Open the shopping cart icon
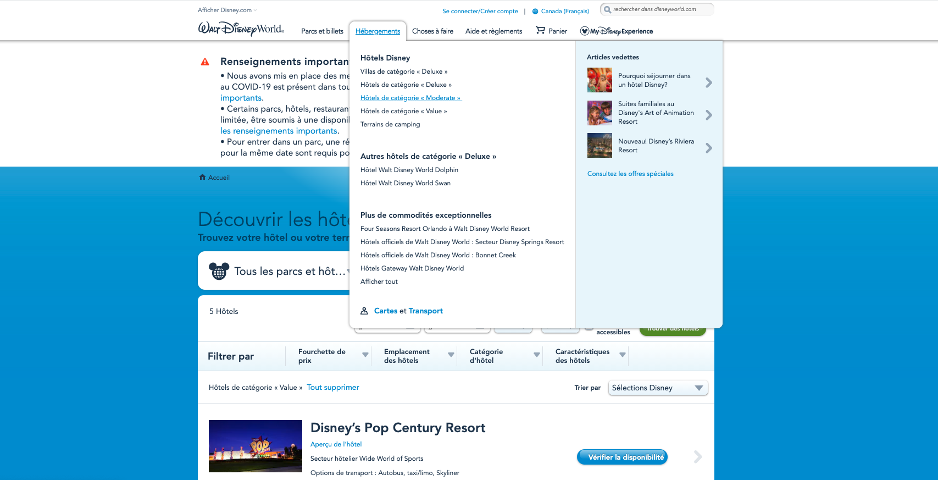Screen dimensions: 938x480 click(x=541, y=31)
